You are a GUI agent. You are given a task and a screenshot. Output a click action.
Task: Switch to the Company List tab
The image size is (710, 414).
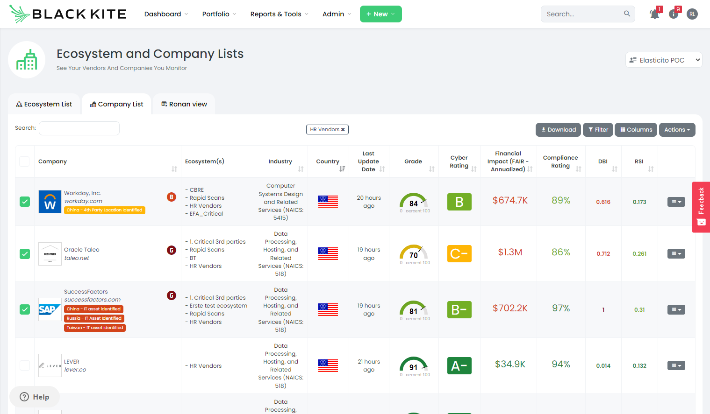pyautogui.click(x=116, y=104)
